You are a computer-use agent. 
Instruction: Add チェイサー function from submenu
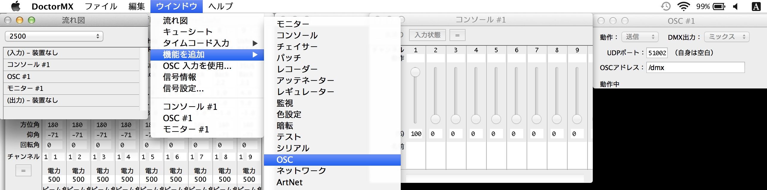coord(332,46)
